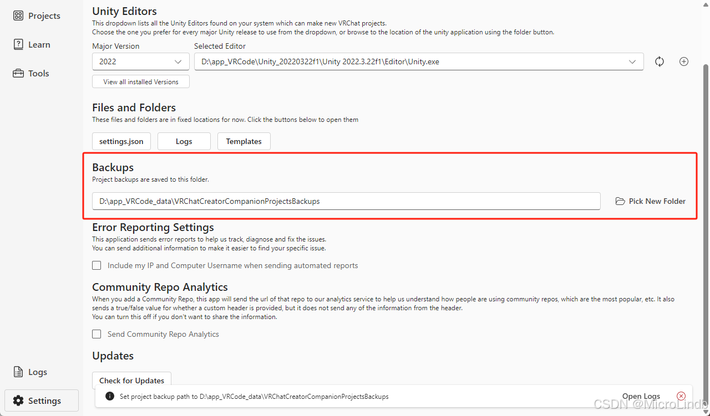This screenshot has width=710, height=416.
Task: Click the "Set project backup path" message
Action: click(254, 397)
